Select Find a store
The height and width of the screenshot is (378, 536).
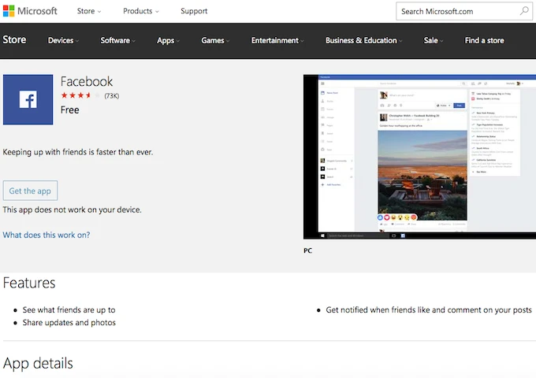click(484, 40)
